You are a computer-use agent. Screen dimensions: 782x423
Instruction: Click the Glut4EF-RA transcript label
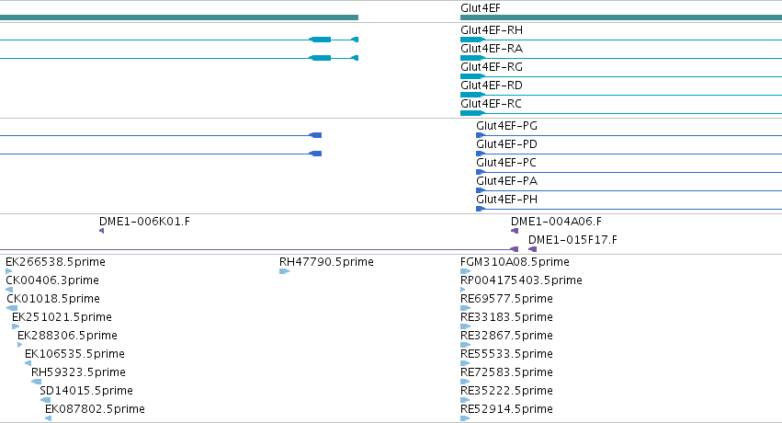click(492, 49)
